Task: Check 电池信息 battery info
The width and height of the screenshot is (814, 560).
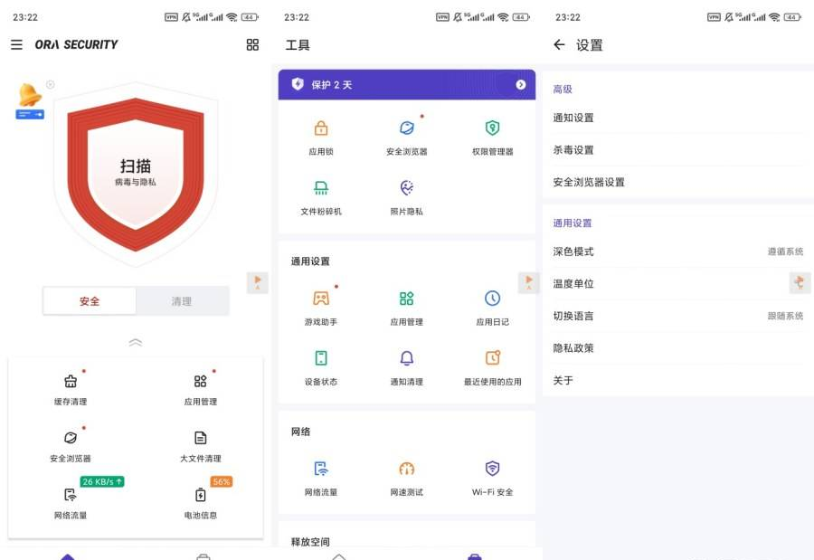Action: (x=201, y=502)
